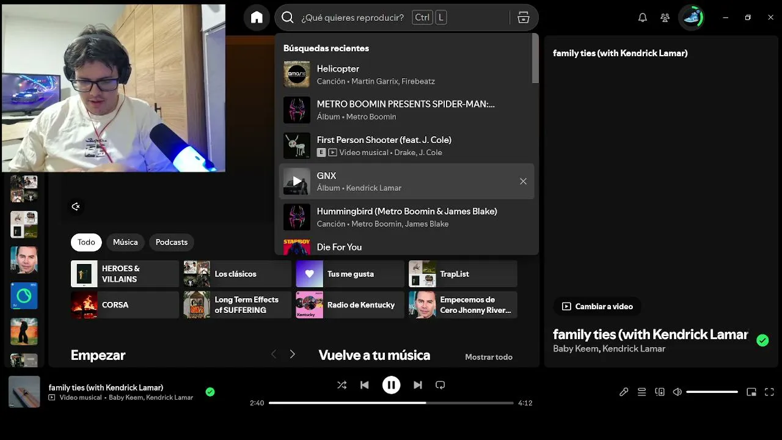Mute the volume speaker icon
The image size is (782, 440).
tap(678, 392)
